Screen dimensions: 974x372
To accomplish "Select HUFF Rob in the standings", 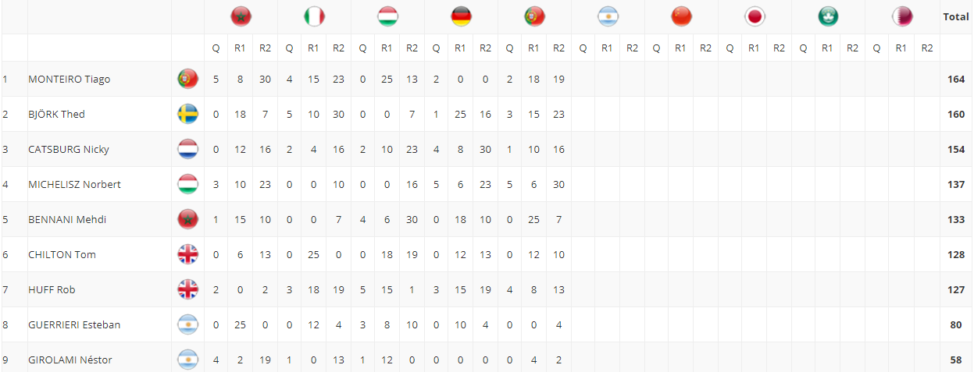I will pyautogui.click(x=52, y=289).
